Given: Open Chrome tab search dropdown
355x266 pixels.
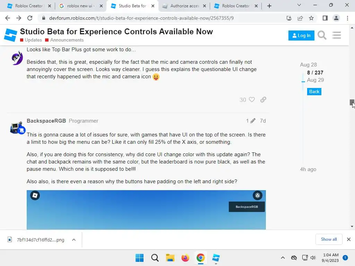Looking at the screenshot, I should coord(299,5).
